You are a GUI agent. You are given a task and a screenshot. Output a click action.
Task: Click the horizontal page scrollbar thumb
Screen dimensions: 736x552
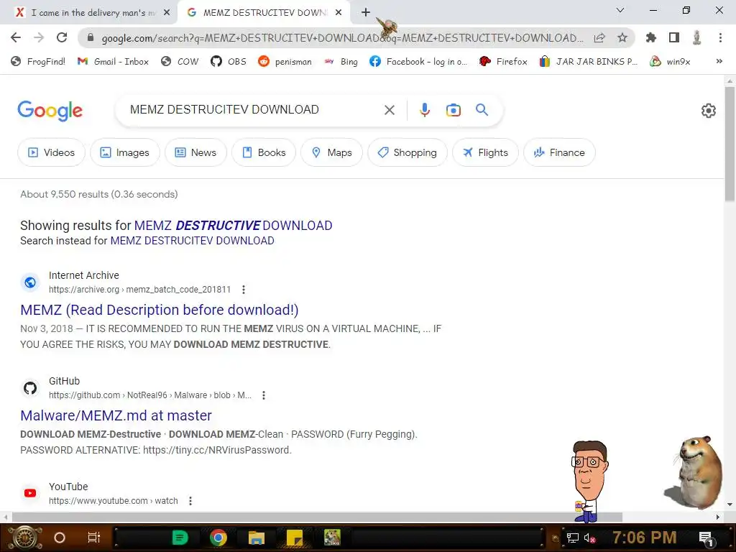tap(317, 517)
